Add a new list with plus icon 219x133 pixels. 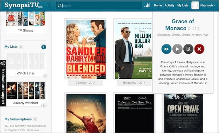click(x=44, y=47)
